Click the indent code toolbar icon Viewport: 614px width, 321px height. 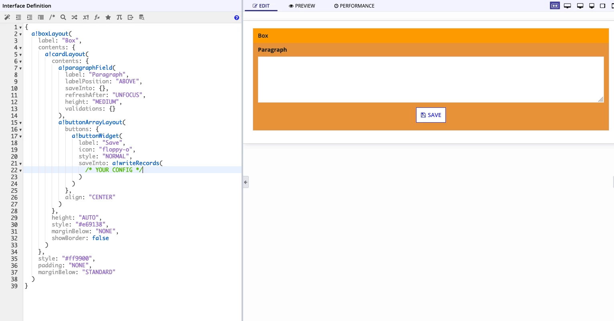click(x=29, y=17)
